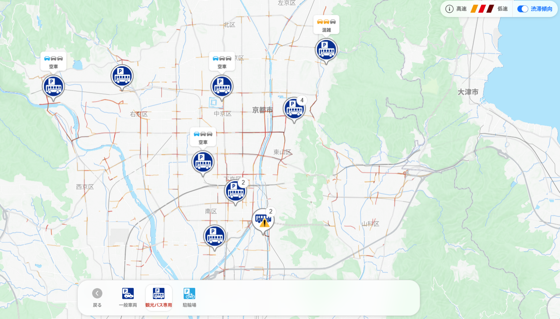
Task: Open the 空車 badge above far-left pin
Action: [x=54, y=62]
